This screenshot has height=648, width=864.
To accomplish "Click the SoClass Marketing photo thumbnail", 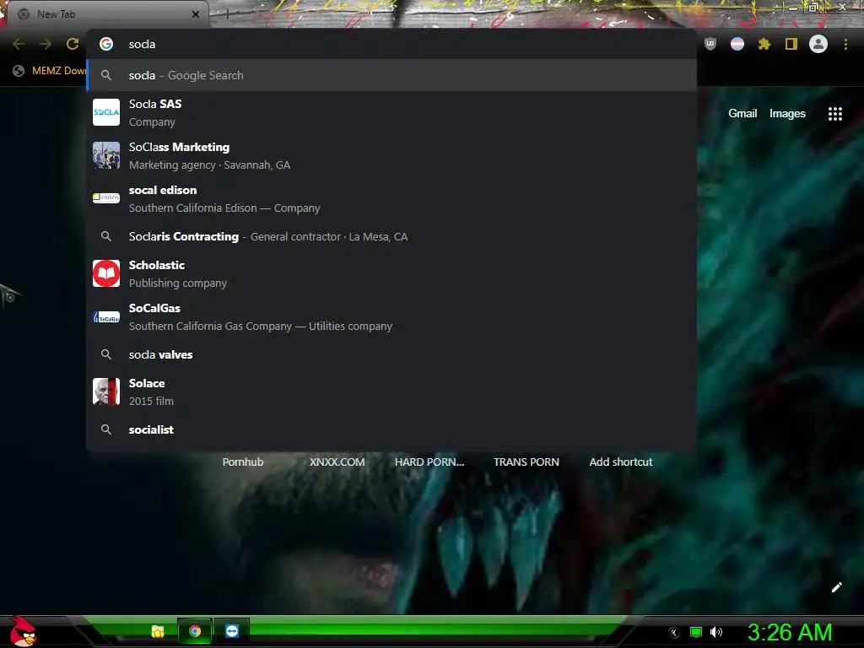I will [106, 155].
